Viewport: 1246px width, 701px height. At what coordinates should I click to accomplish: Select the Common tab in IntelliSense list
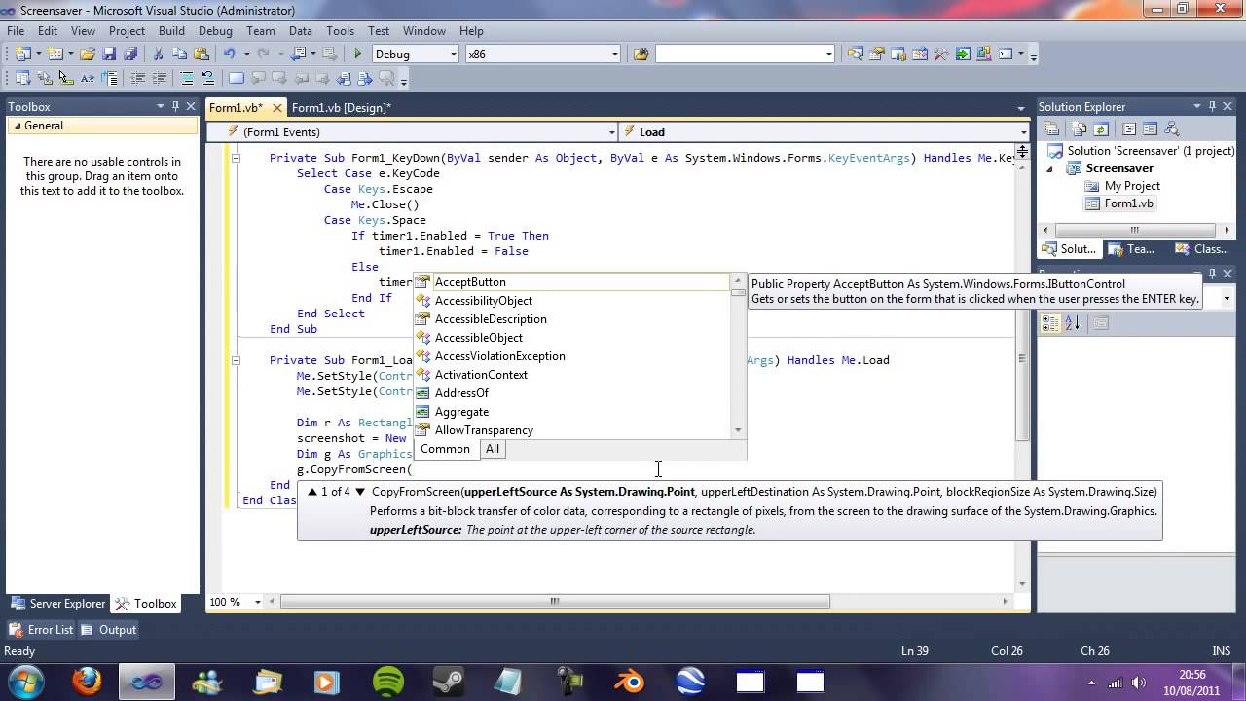tap(445, 449)
